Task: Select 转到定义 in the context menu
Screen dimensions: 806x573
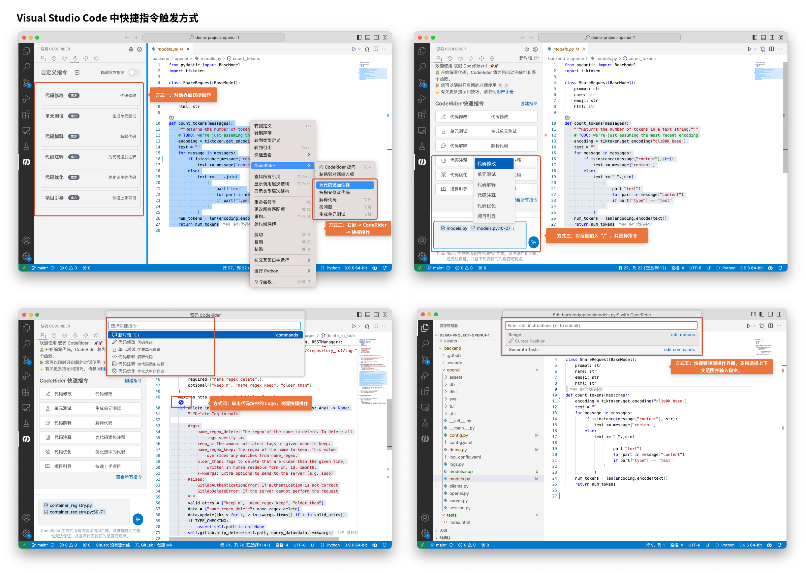Action: tap(282, 126)
